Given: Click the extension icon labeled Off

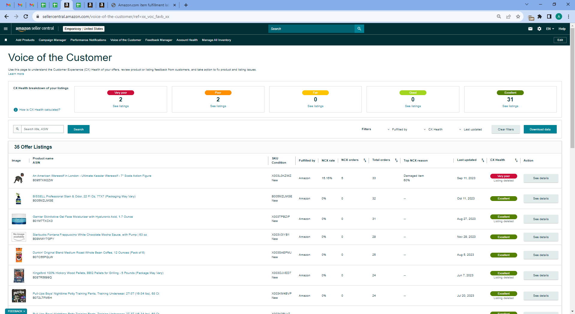Looking at the screenshot, I should (x=531, y=18).
